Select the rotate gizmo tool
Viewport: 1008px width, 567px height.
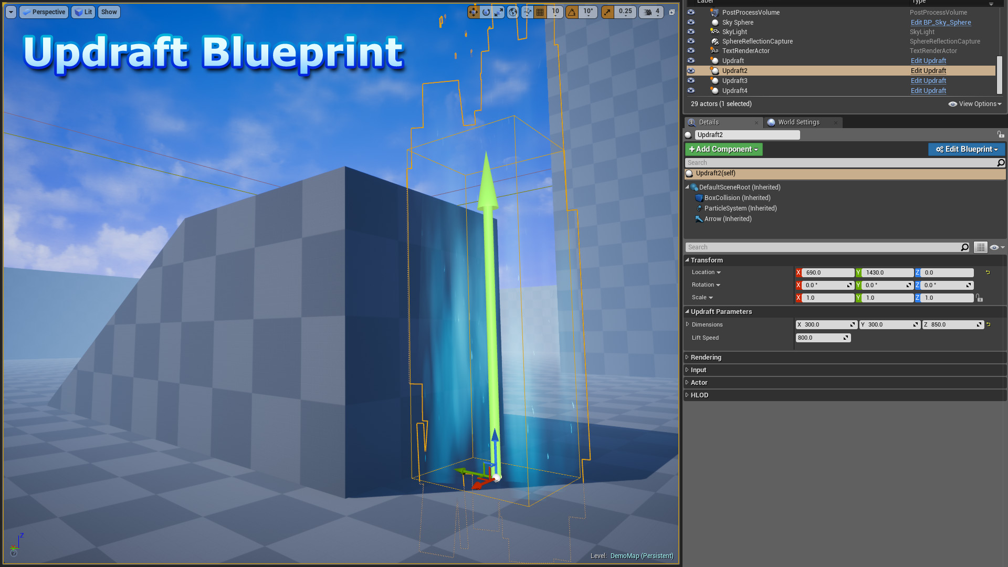pyautogui.click(x=486, y=12)
